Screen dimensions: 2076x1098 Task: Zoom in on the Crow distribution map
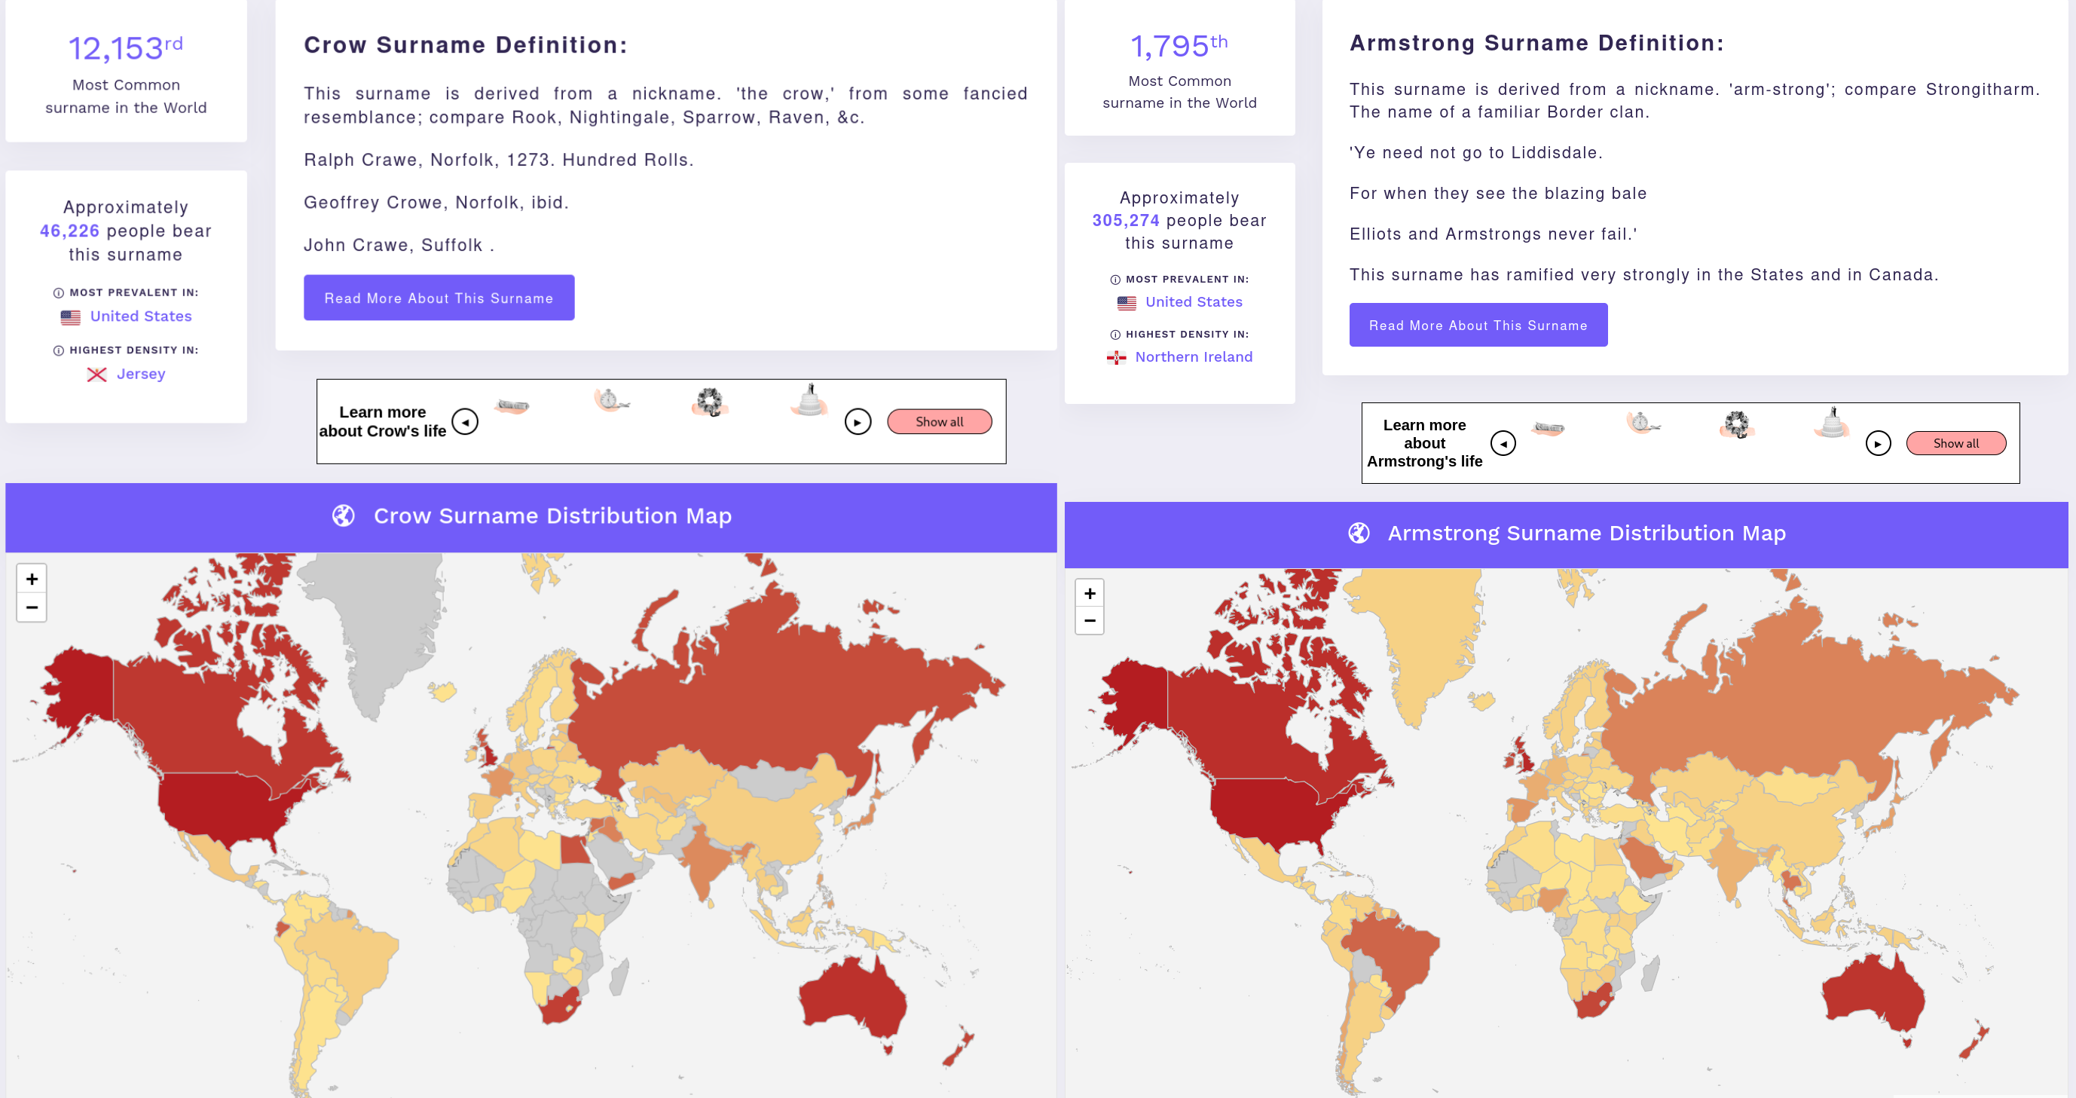[32, 579]
